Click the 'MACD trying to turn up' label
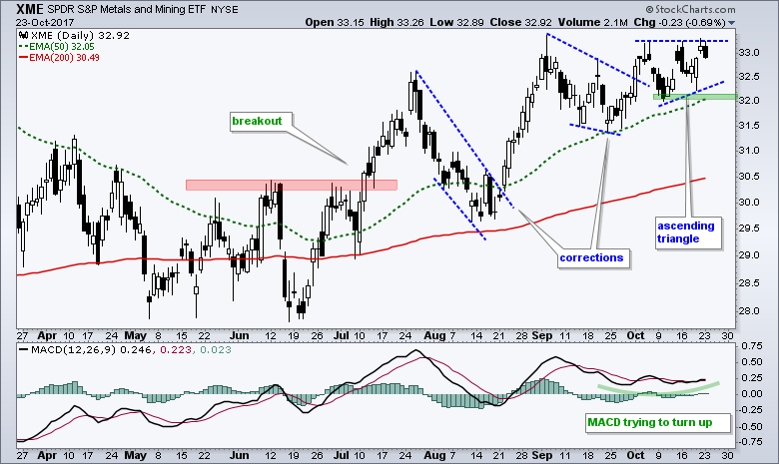The image size is (779, 464). (650, 422)
